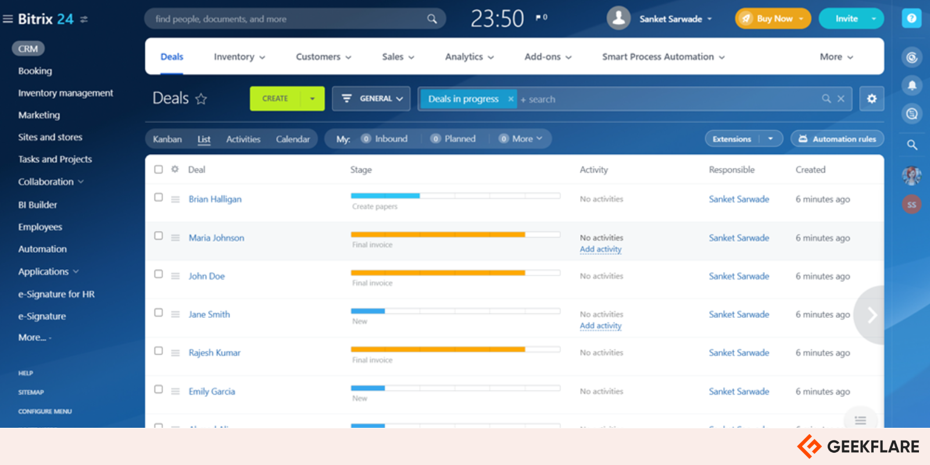Click the search magnifier in top search bar
Screen dimensions: 930x465
click(x=432, y=19)
